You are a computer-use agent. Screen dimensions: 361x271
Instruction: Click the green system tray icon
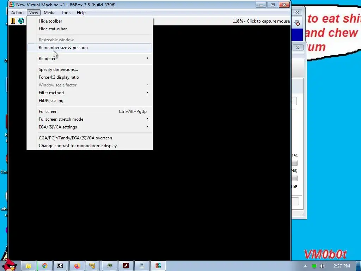[314, 266]
